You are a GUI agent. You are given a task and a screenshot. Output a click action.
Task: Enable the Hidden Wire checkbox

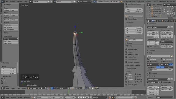pyautogui.click(x=127, y=57)
